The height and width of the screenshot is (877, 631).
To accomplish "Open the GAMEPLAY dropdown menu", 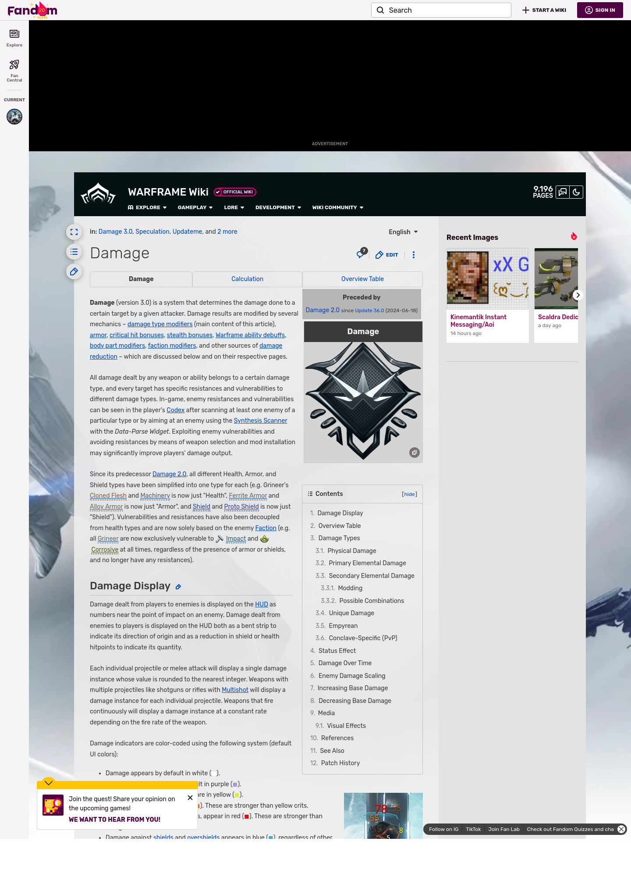I will 195,207.
